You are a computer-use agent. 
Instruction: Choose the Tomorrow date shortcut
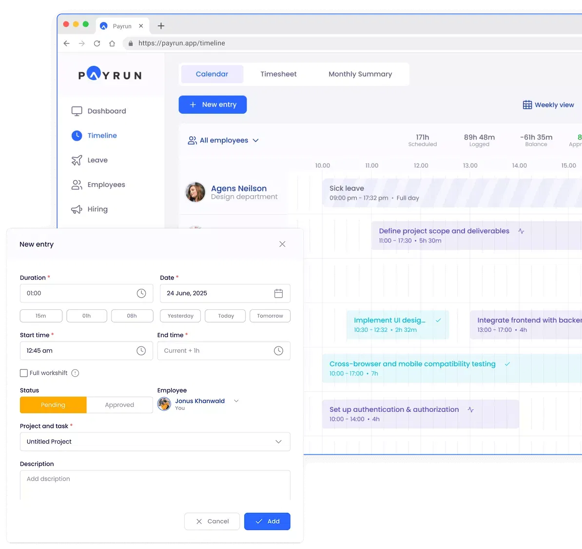[270, 316]
